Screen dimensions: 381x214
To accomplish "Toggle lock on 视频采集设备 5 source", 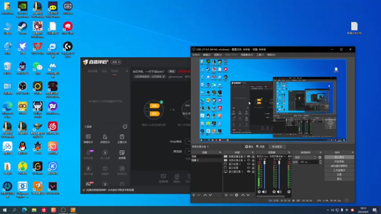I will click(x=253, y=156).
